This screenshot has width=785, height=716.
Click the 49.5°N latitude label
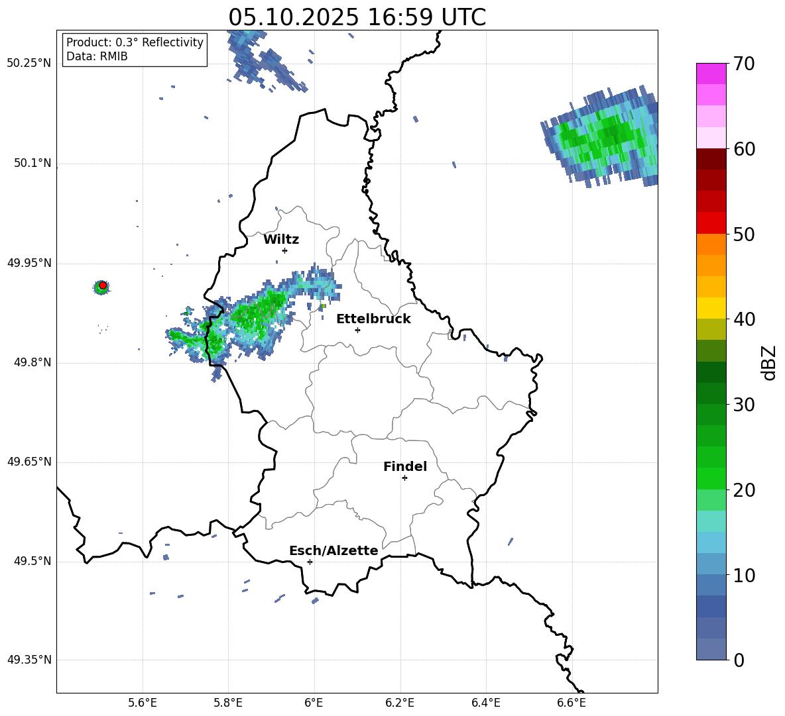tap(32, 561)
